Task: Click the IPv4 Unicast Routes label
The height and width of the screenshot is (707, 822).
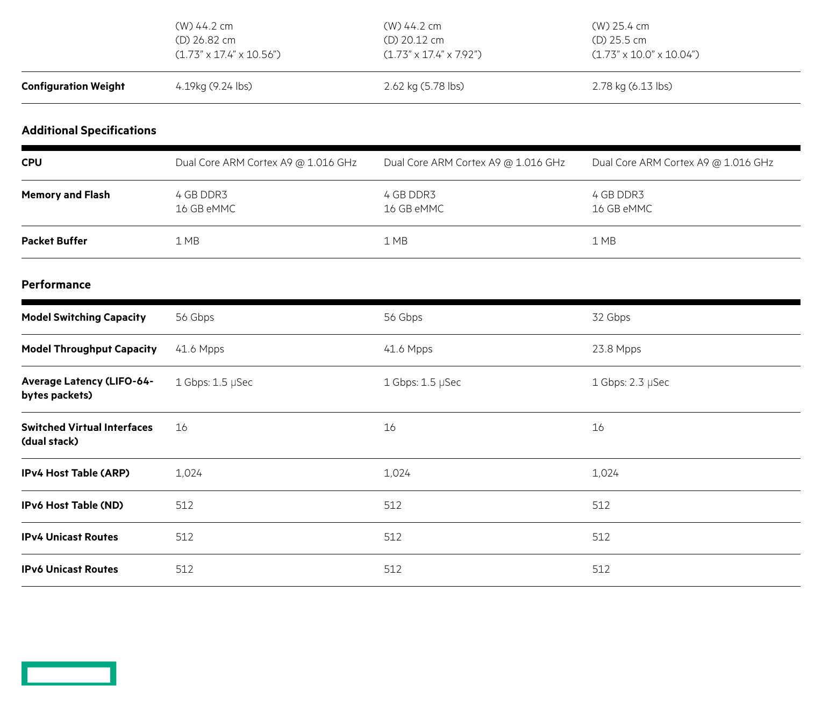Action: coord(70,537)
